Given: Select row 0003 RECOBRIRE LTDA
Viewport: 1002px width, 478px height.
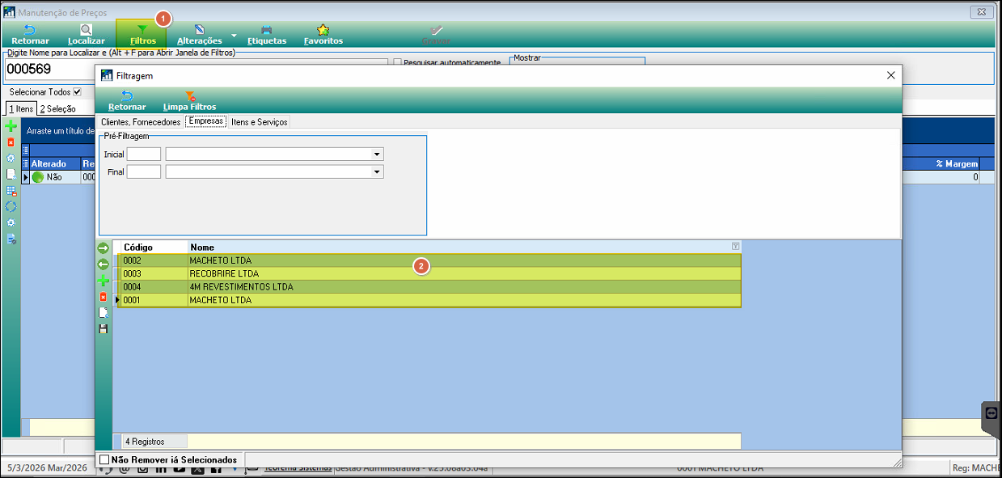Looking at the screenshot, I should coord(430,273).
